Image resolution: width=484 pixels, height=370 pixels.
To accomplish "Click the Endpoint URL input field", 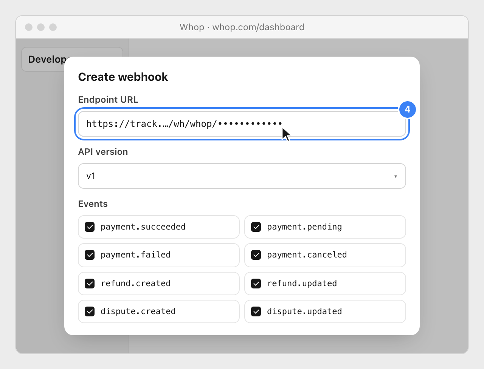I will click(x=242, y=124).
